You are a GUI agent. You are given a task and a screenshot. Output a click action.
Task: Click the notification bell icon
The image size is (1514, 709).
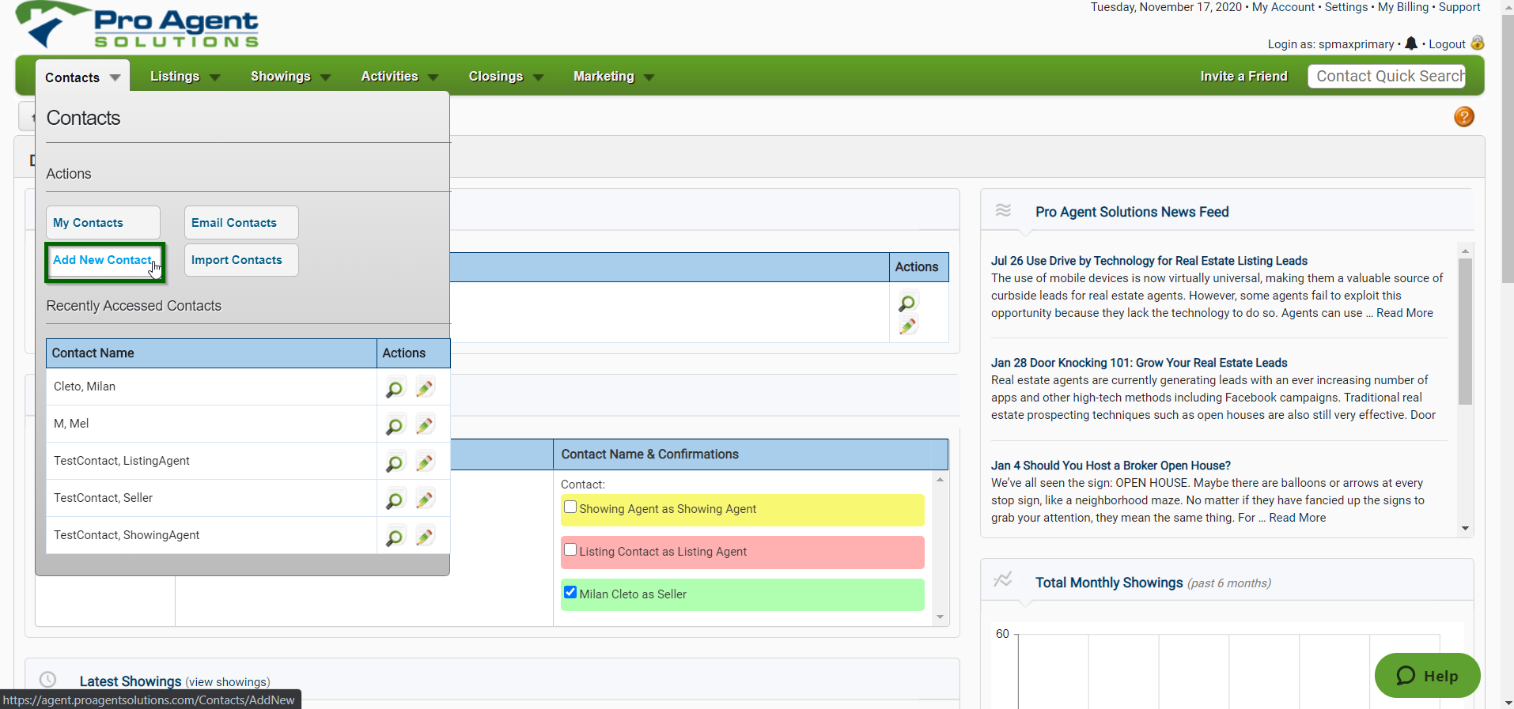tap(1411, 43)
